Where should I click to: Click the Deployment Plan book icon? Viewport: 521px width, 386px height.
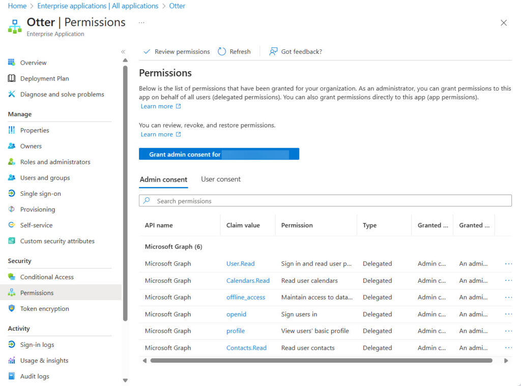(12, 78)
